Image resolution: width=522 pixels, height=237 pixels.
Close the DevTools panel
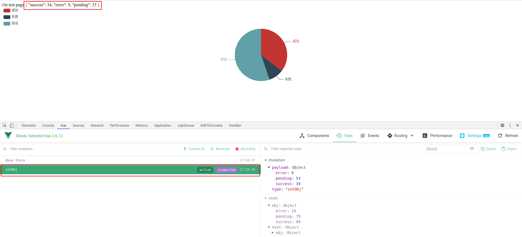tap(518, 125)
